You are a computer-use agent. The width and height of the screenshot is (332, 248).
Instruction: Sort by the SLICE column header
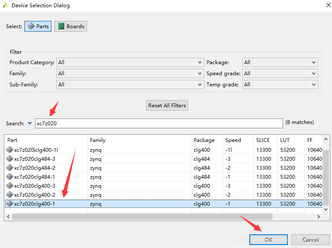(266, 140)
